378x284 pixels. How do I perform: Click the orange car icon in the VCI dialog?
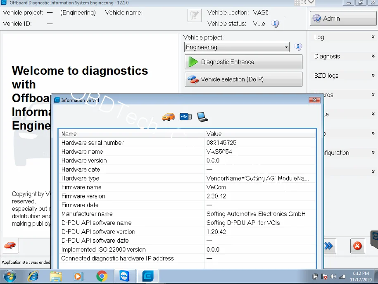pyautogui.click(x=168, y=117)
